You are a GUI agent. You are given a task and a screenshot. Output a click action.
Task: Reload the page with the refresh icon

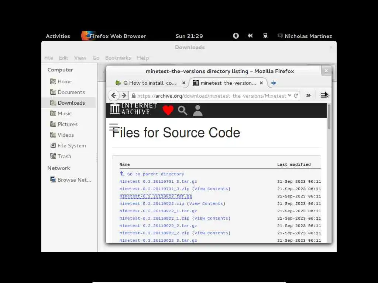point(296,95)
